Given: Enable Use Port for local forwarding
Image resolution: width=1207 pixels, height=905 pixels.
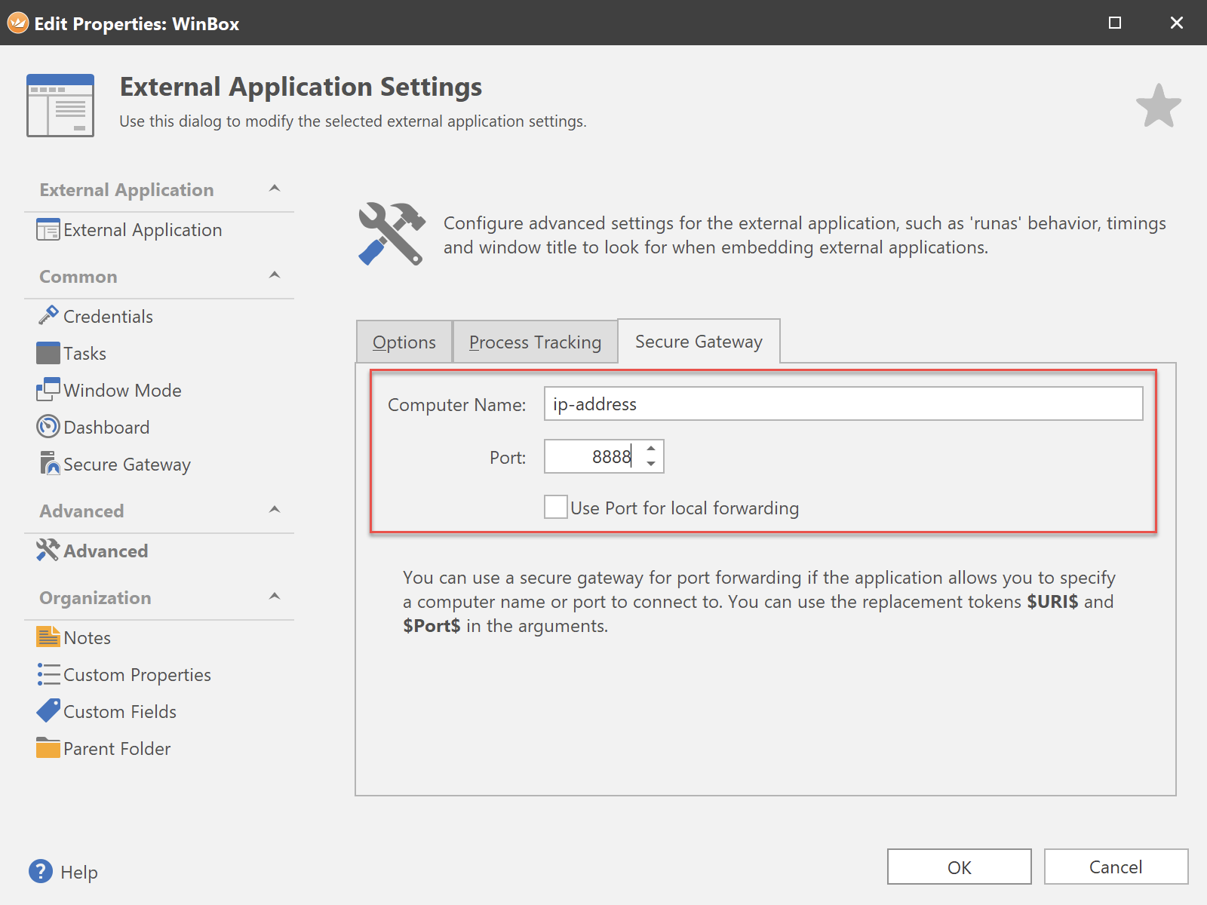Looking at the screenshot, I should (x=556, y=508).
